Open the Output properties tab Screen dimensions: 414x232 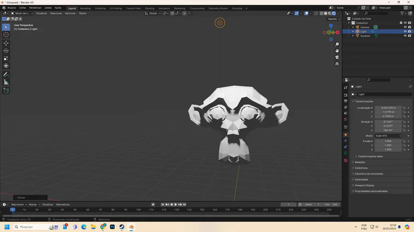tap(345, 101)
